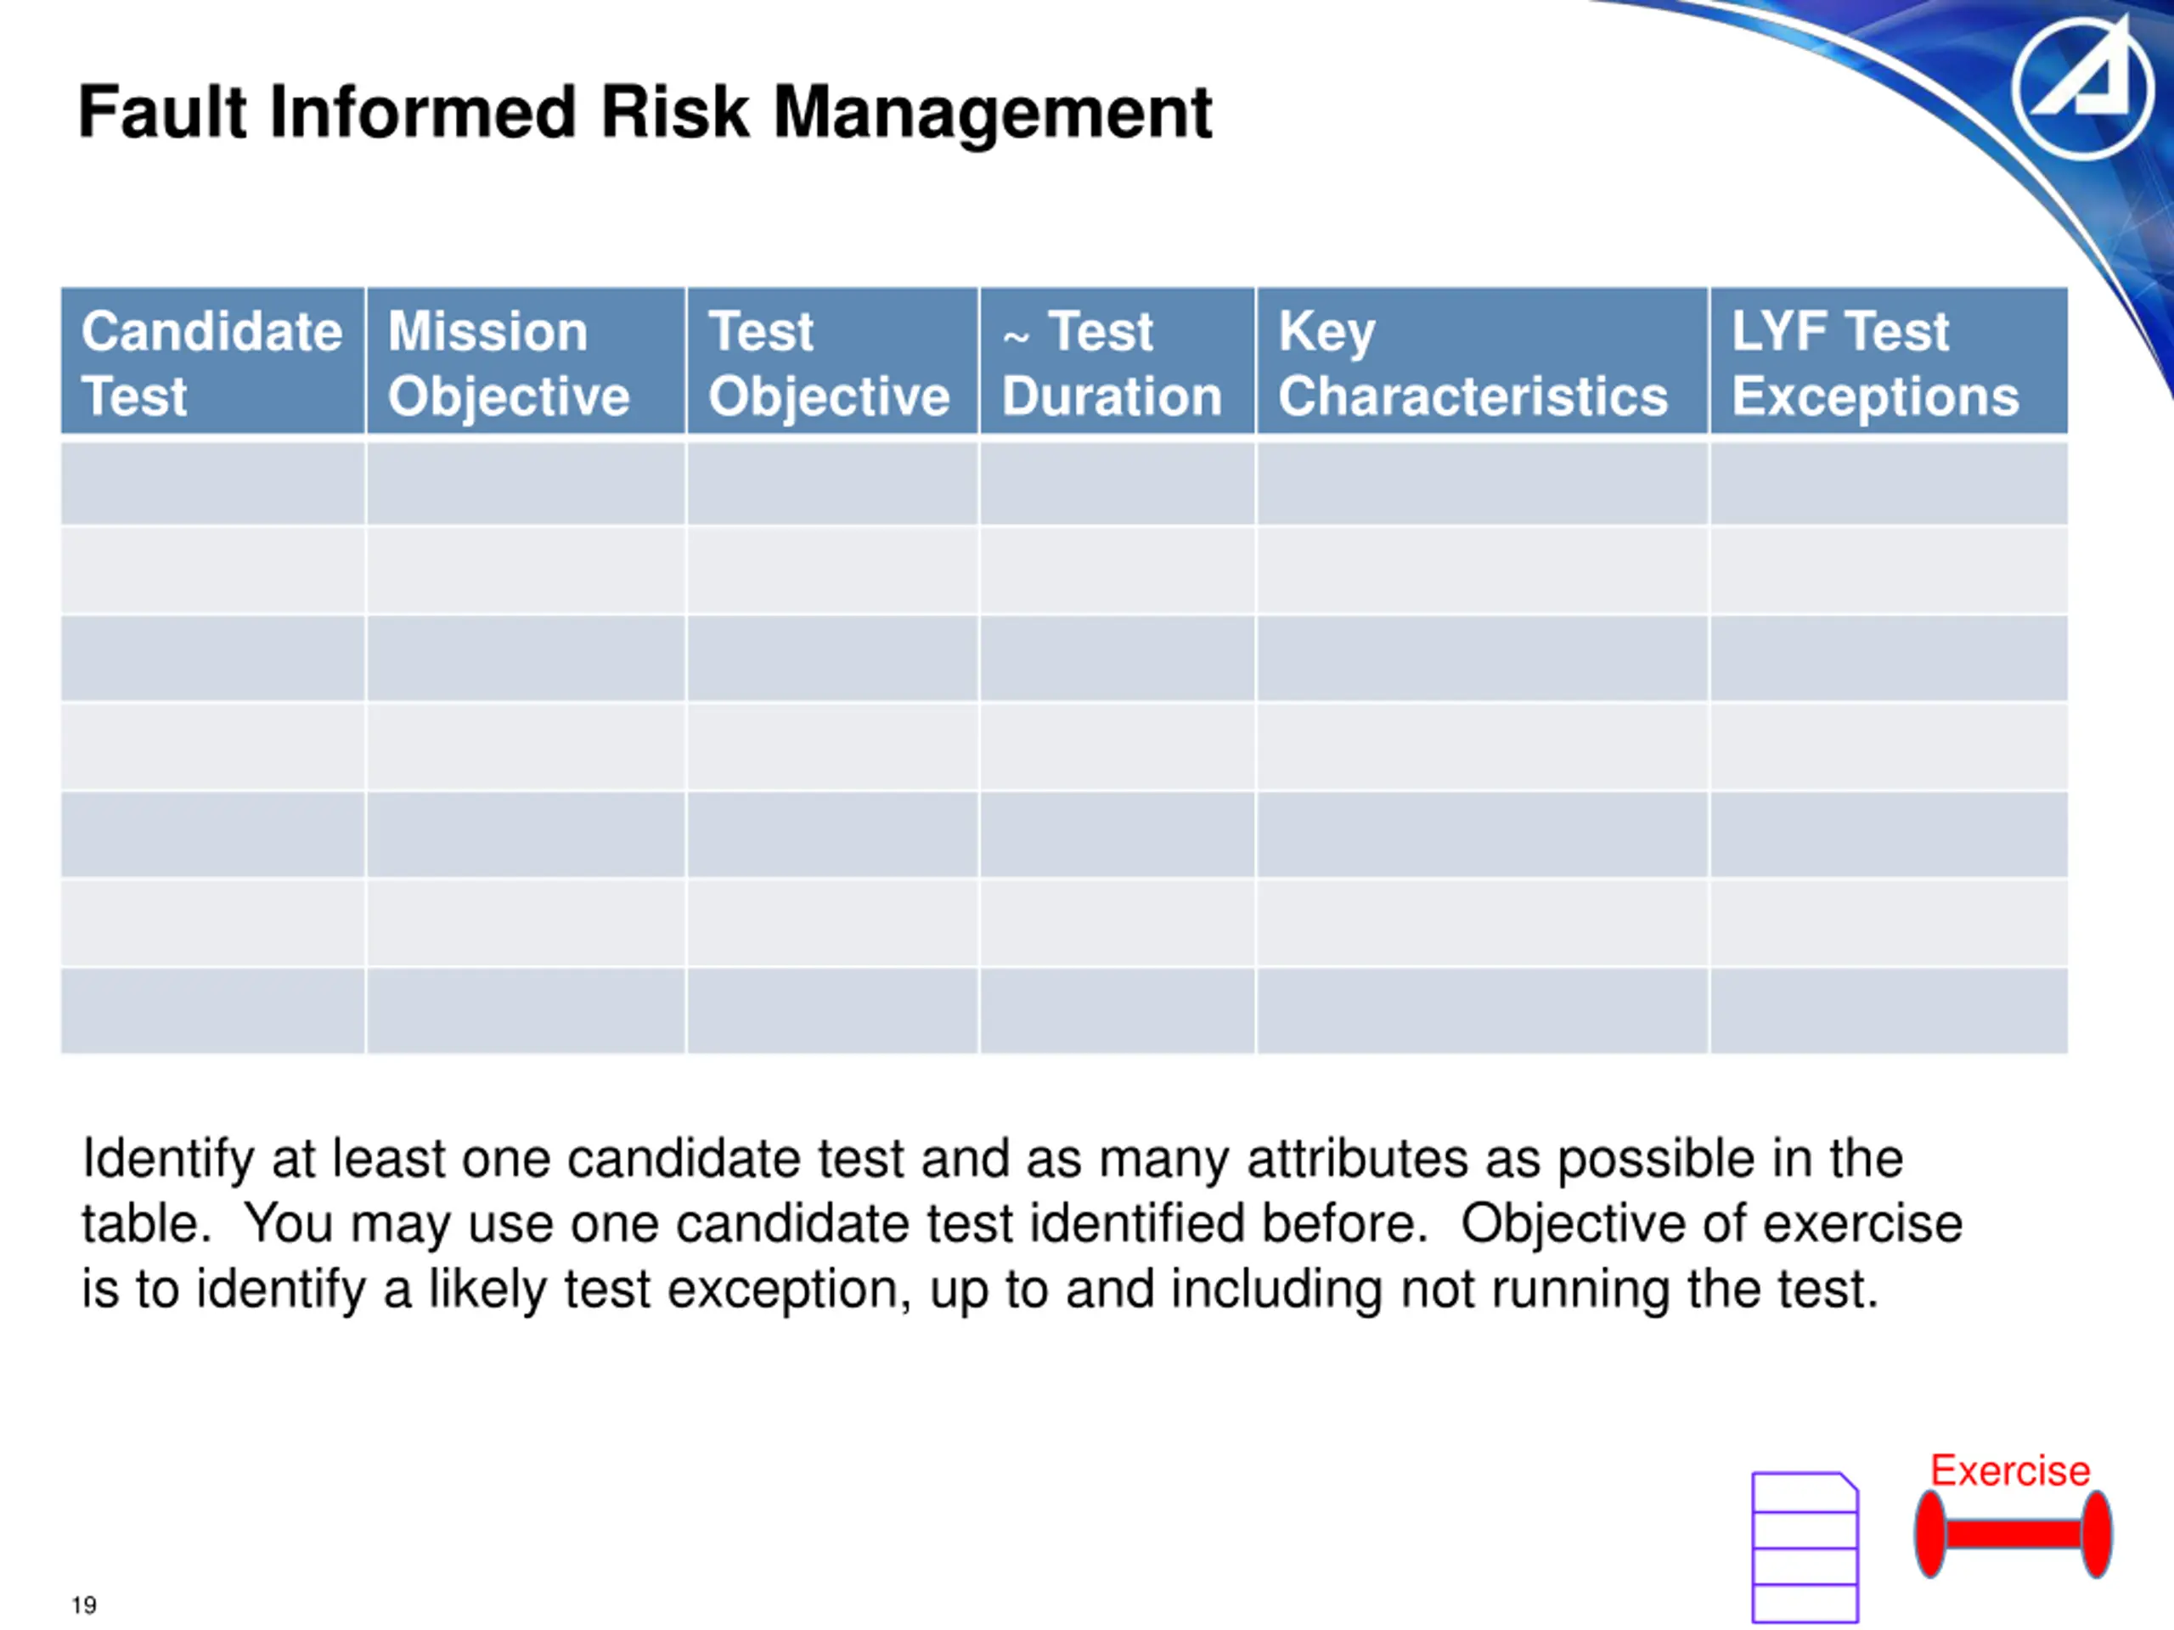This screenshot has height=1630, width=2174.
Task: Select the red Exercise label
Action: pos(2010,1471)
